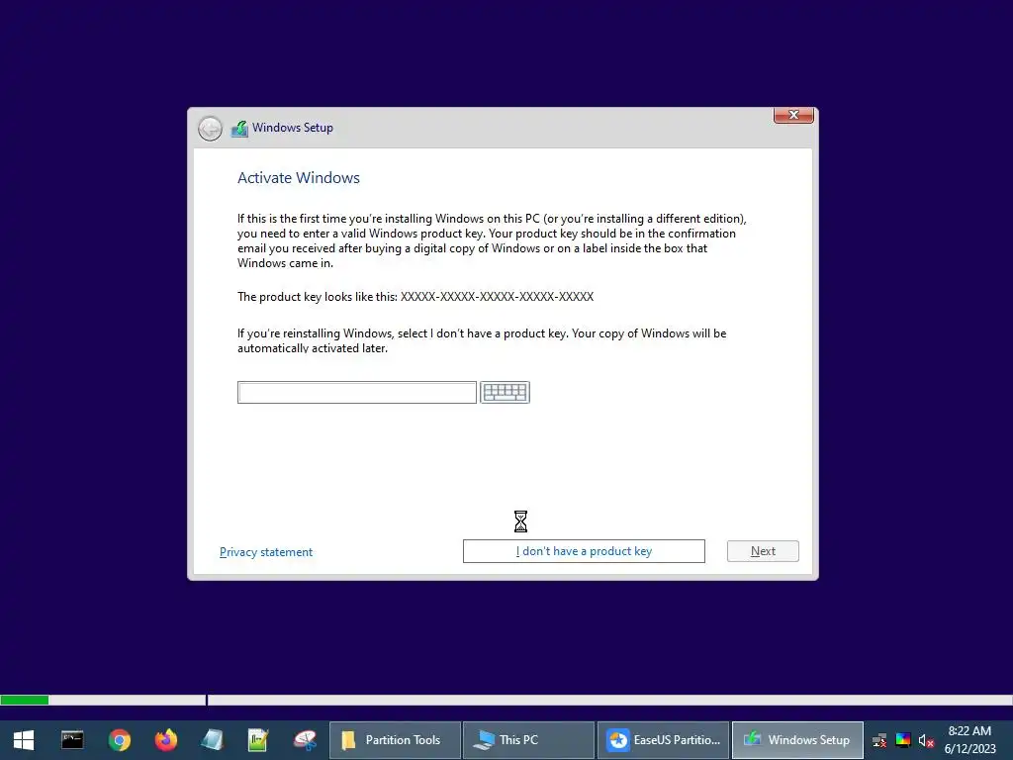Click the taskbar clock showing 8:22 AM
This screenshot has height=760, width=1013.
969,740
